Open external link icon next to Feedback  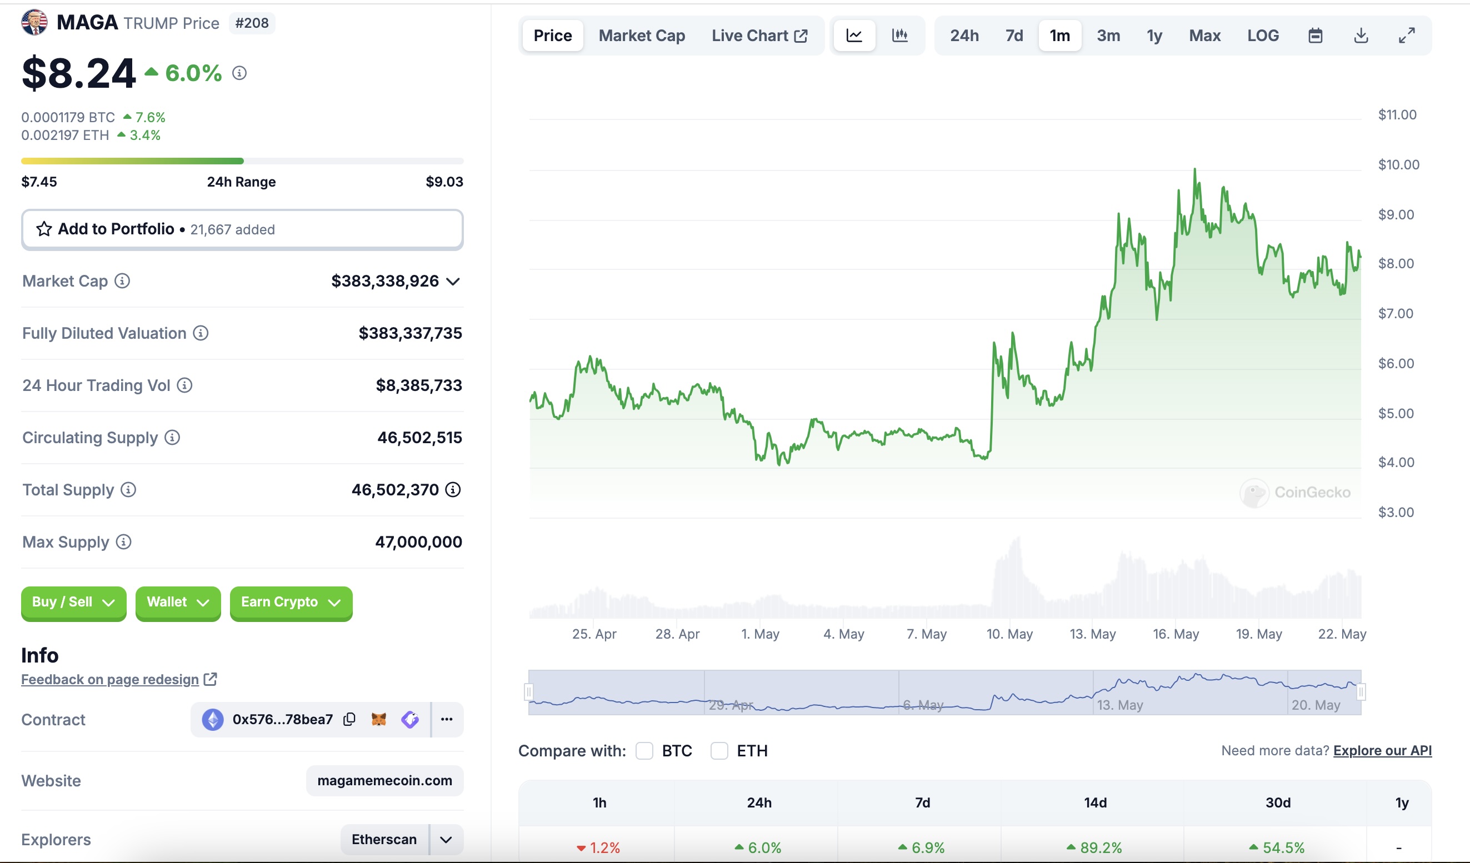click(x=211, y=679)
